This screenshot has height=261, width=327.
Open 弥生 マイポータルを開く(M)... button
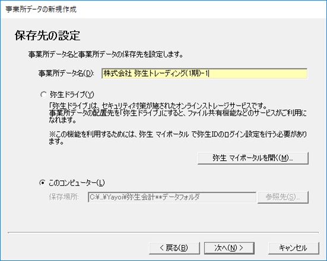[x=253, y=158]
